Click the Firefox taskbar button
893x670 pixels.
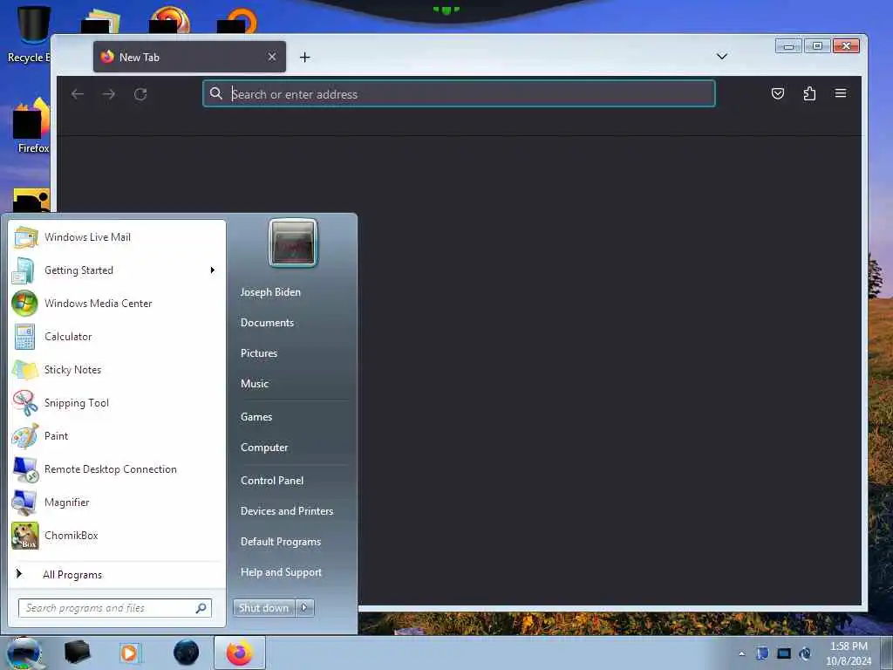point(240,653)
